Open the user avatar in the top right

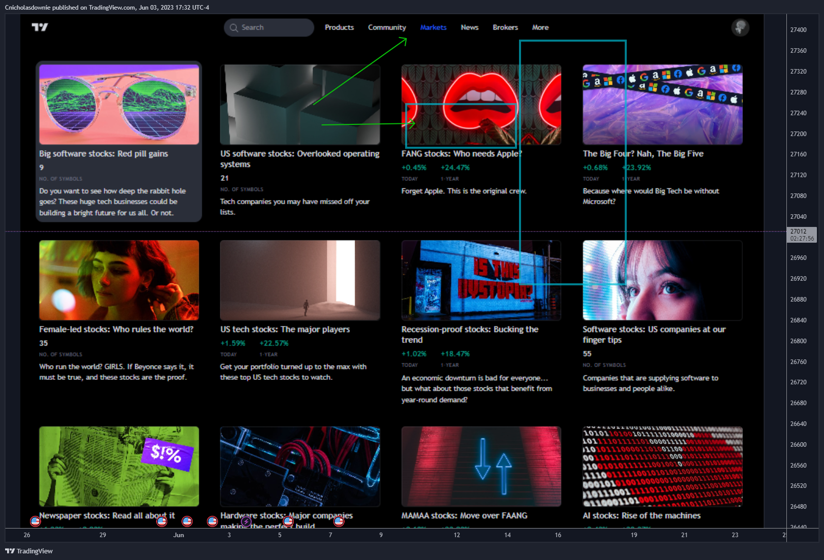point(740,27)
